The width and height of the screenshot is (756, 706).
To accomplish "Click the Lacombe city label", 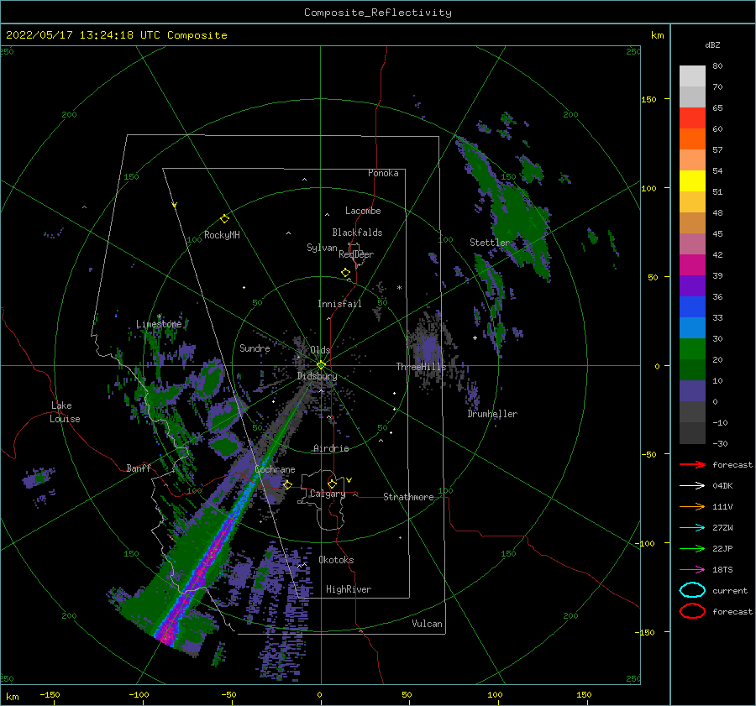I will (363, 211).
